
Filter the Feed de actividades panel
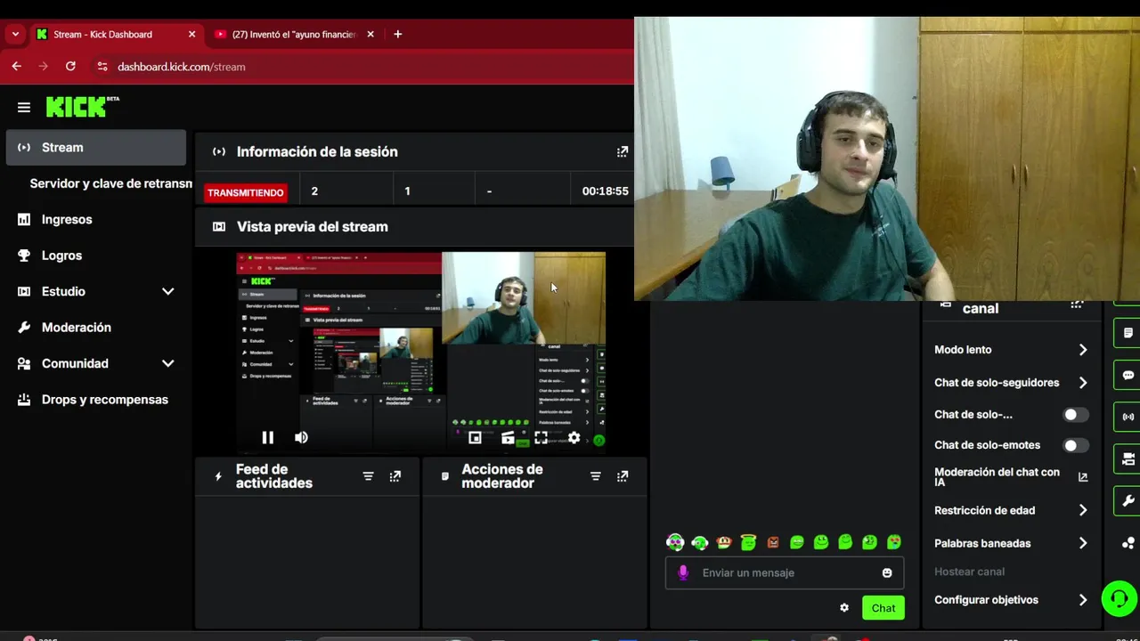coord(368,476)
